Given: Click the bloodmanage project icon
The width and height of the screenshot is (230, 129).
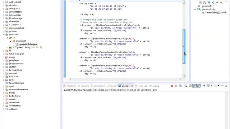Looking at the screenshot, I should click(7, 18).
